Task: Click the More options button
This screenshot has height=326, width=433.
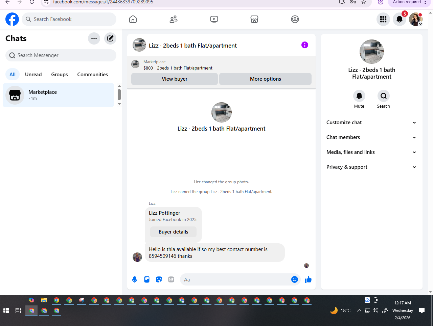Action: 266,79
